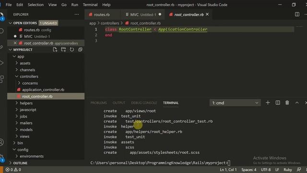Expand the models folder
The width and height of the screenshot is (307, 173).
pos(46,130)
